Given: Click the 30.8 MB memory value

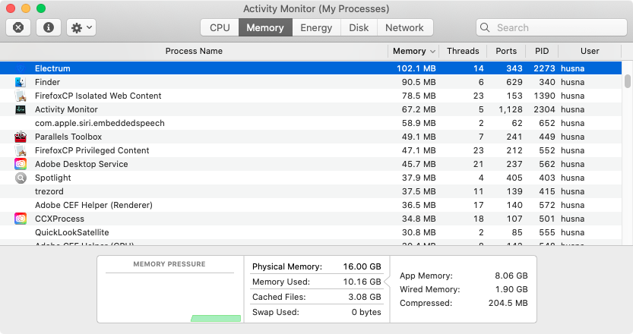Looking at the screenshot, I should point(419,232).
